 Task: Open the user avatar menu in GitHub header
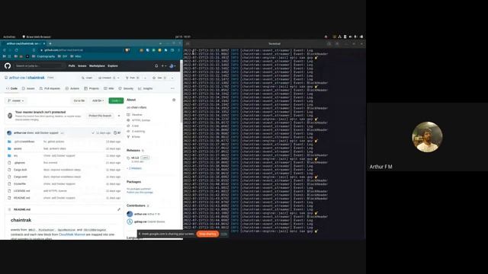(172, 66)
